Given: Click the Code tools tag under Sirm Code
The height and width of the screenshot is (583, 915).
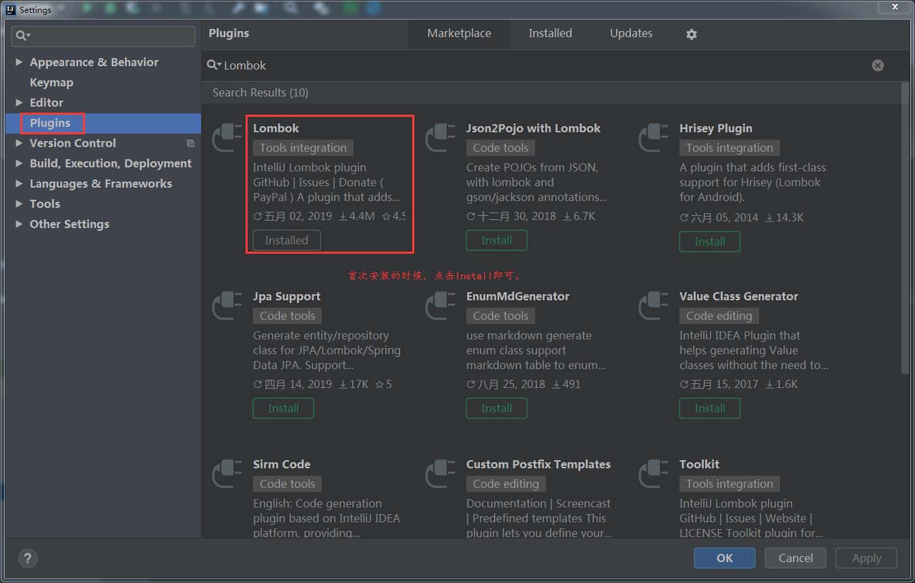Looking at the screenshot, I should pos(287,484).
